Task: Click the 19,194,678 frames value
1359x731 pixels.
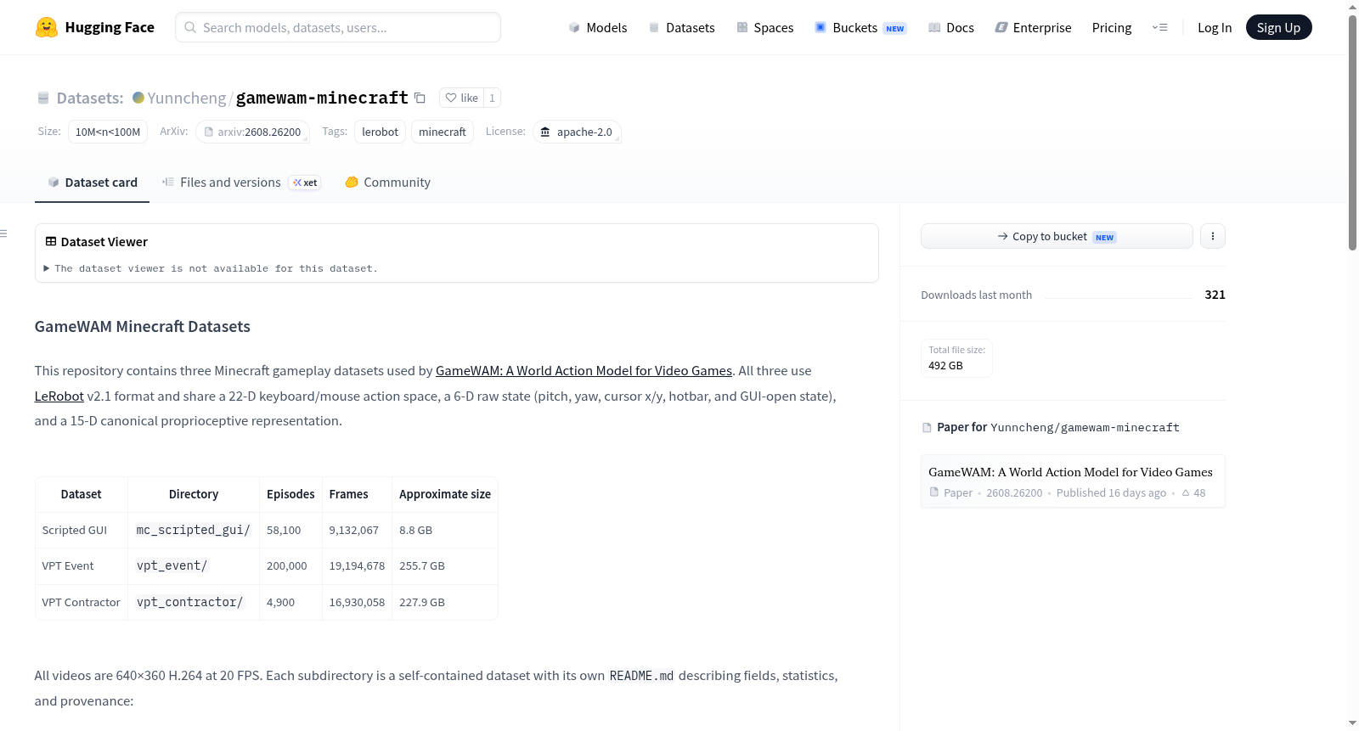Action: point(357,565)
